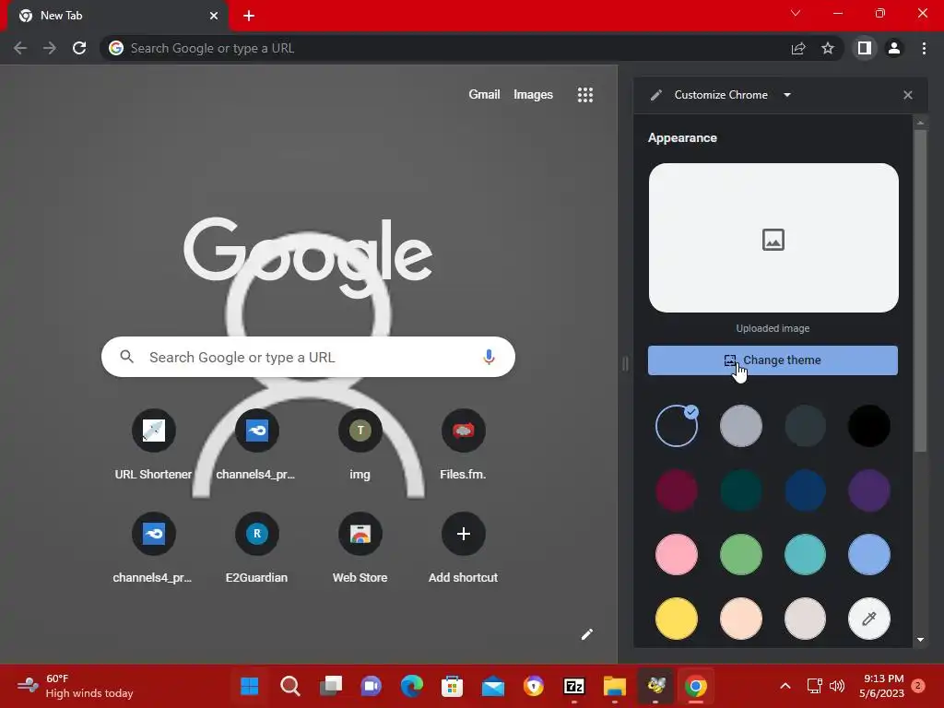Image resolution: width=944 pixels, height=708 pixels.
Task: Open the Images link
Action: [533, 95]
